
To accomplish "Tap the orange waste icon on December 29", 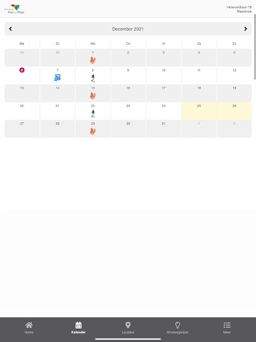I will 93,131.
